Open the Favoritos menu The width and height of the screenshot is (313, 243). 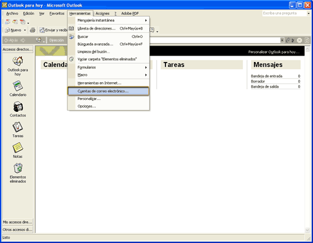coord(57,14)
